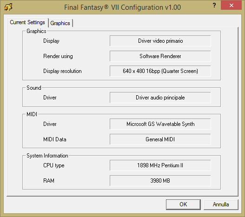Image resolution: width=245 pixels, height=217 pixels.
Task: Click the question mark help button
Action: click(x=214, y=5)
